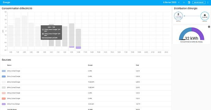
Task: Open the calendar date picker icon
Action: [x=189, y=2]
